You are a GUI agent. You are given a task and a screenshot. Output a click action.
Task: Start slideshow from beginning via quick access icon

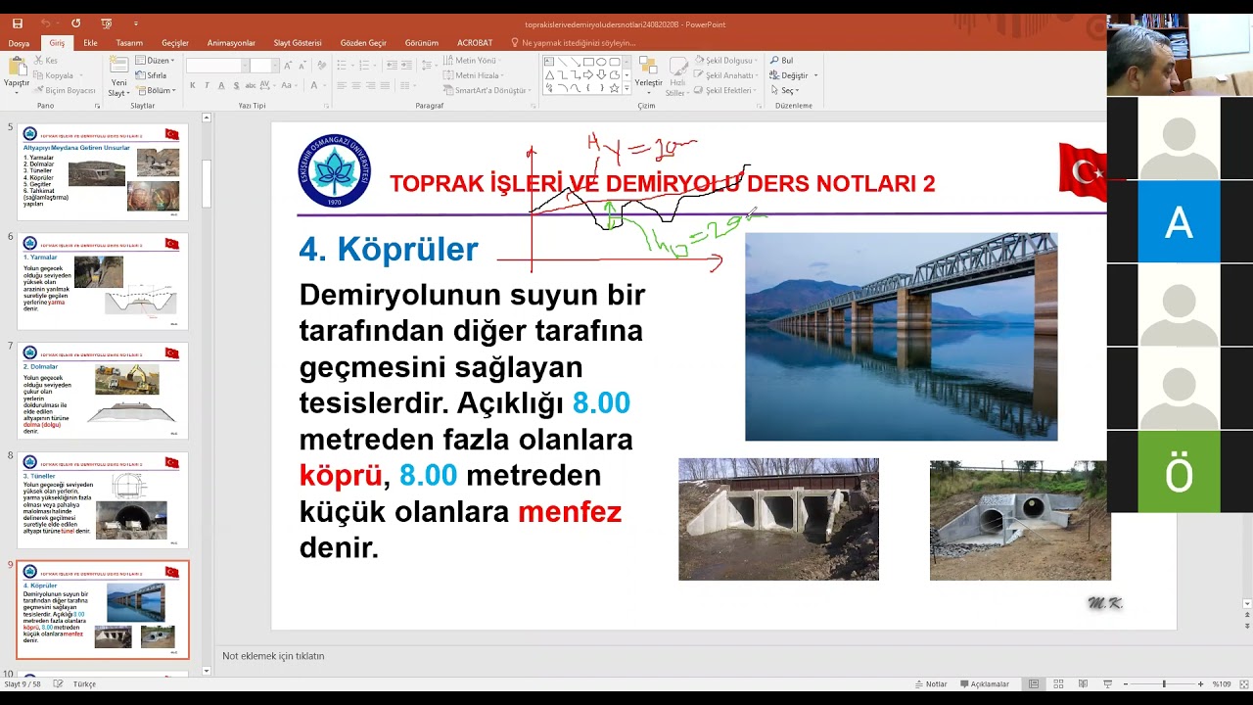tap(106, 23)
